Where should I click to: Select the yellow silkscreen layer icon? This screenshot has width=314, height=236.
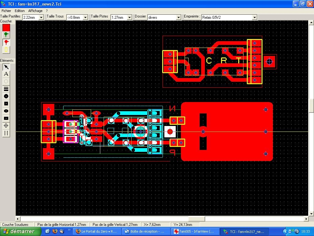point(6,49)
